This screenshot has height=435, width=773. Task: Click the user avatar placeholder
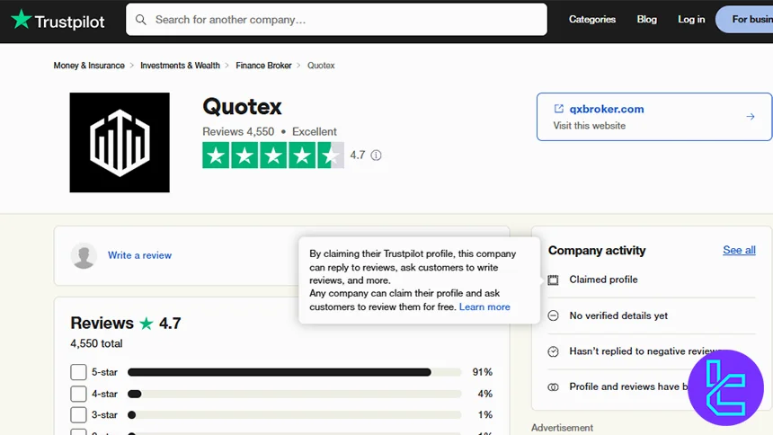pos(84,255)
